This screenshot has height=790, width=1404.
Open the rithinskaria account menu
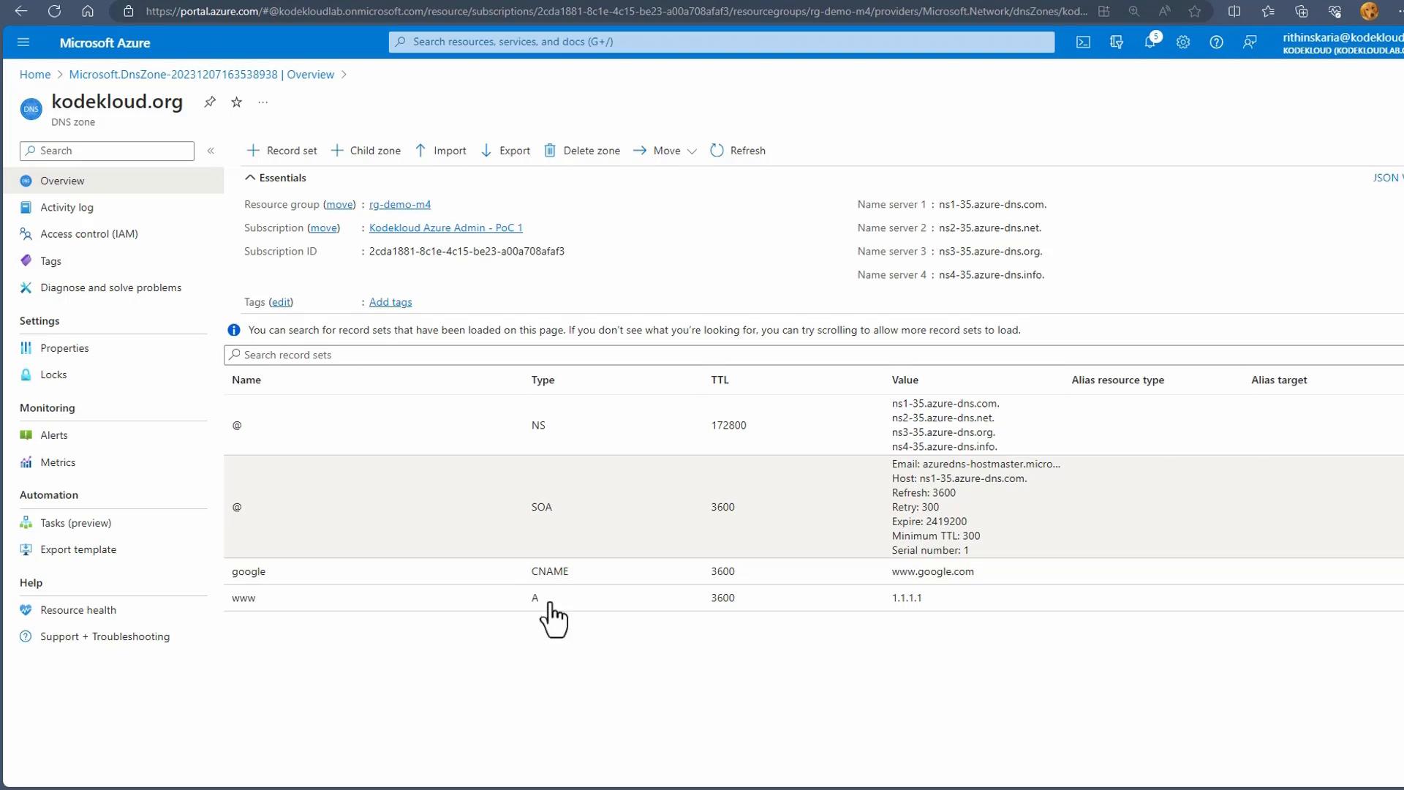(1343, 42)
